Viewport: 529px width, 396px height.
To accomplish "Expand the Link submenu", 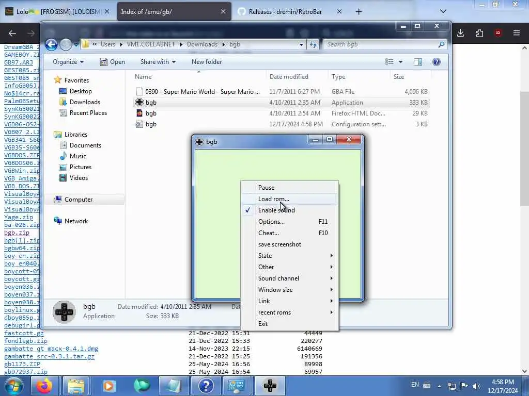I will tap(289, 301).
